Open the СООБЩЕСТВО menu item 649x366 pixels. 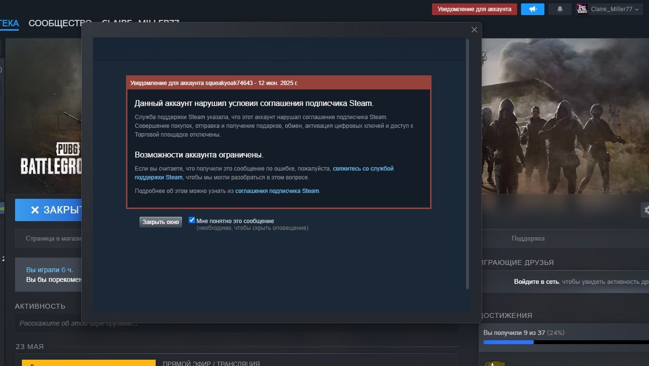[x=60, y=23]
